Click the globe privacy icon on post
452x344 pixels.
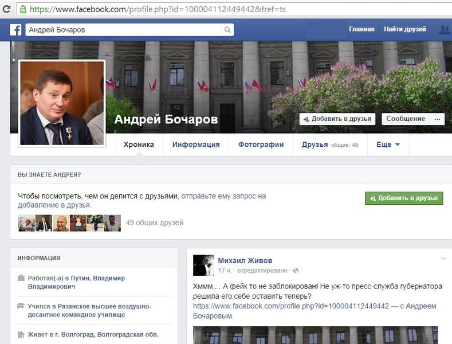click(296, 271)
